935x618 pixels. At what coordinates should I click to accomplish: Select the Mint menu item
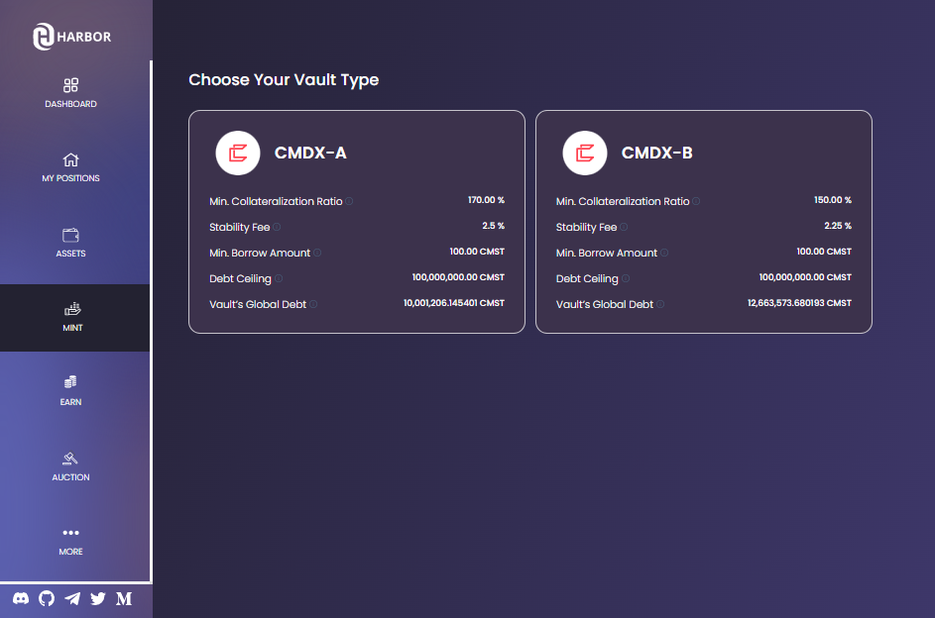tap(72, 317)
